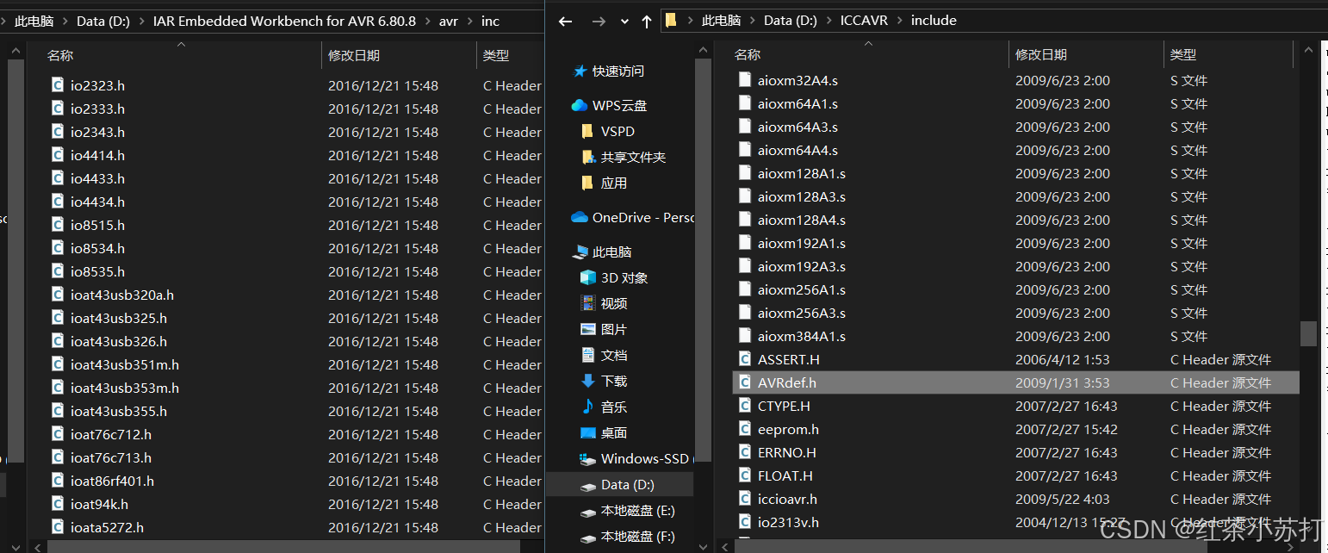Select aioxm384A1.s file icon in right window
Image resolution: width=1328 pixels, height=553 pixels.
[745, 335]
